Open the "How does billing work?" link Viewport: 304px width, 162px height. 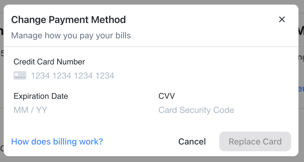(57, 142)
